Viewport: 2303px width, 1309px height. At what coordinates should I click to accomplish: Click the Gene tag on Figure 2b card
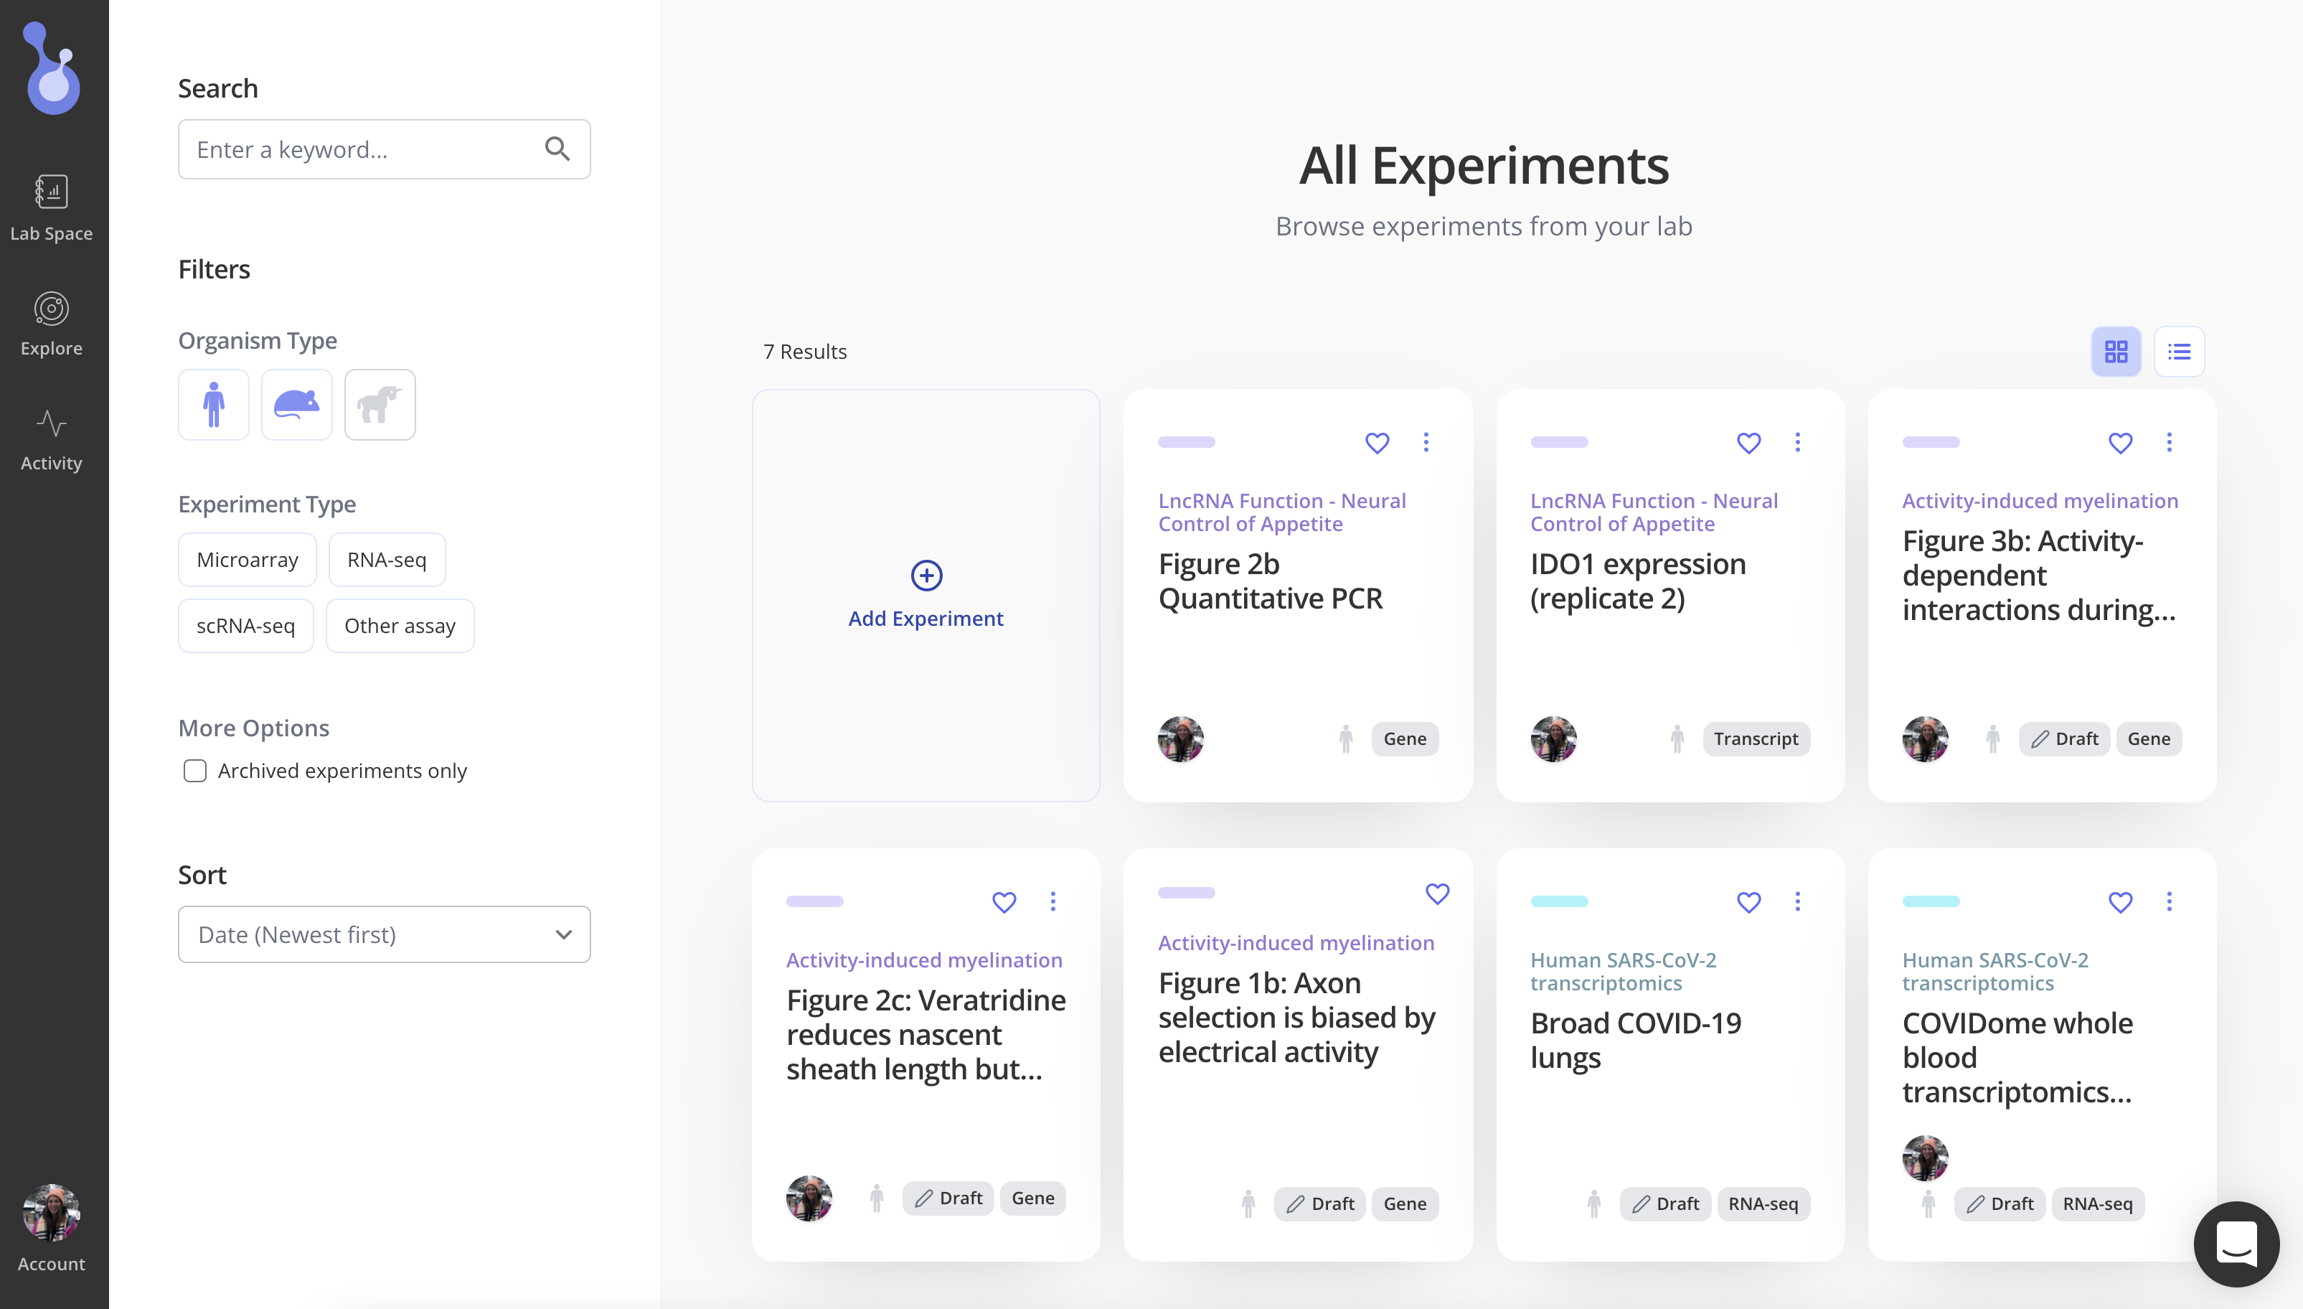(x=1405, y=739)
